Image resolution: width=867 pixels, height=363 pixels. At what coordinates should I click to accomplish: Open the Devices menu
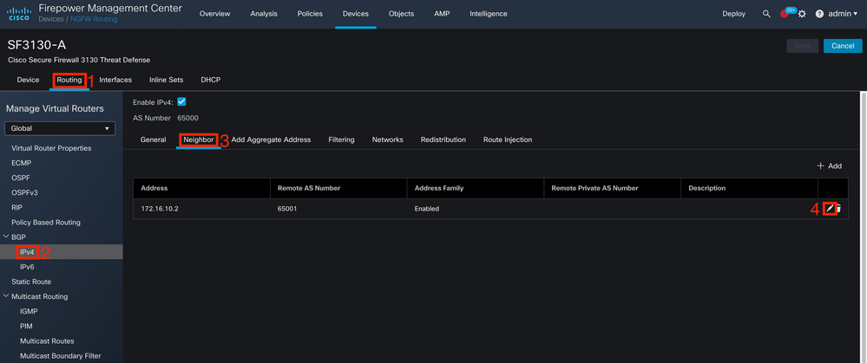(x=356, y=14)
